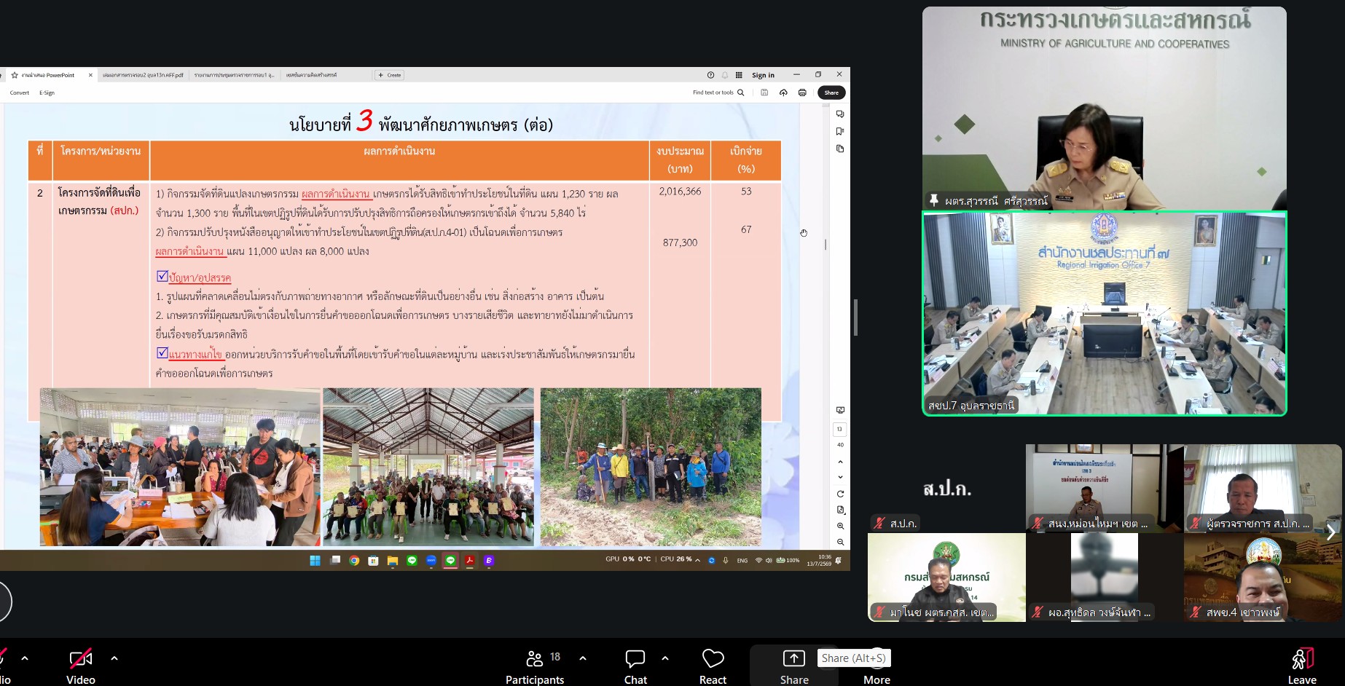Viewport: 1345px width, 686px height.
Task: Expand audio options arrow next to the mic
Action: pos(25,658)
